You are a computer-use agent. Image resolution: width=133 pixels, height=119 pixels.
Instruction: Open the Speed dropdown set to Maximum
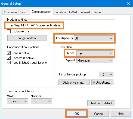click(x=95, y=60)
